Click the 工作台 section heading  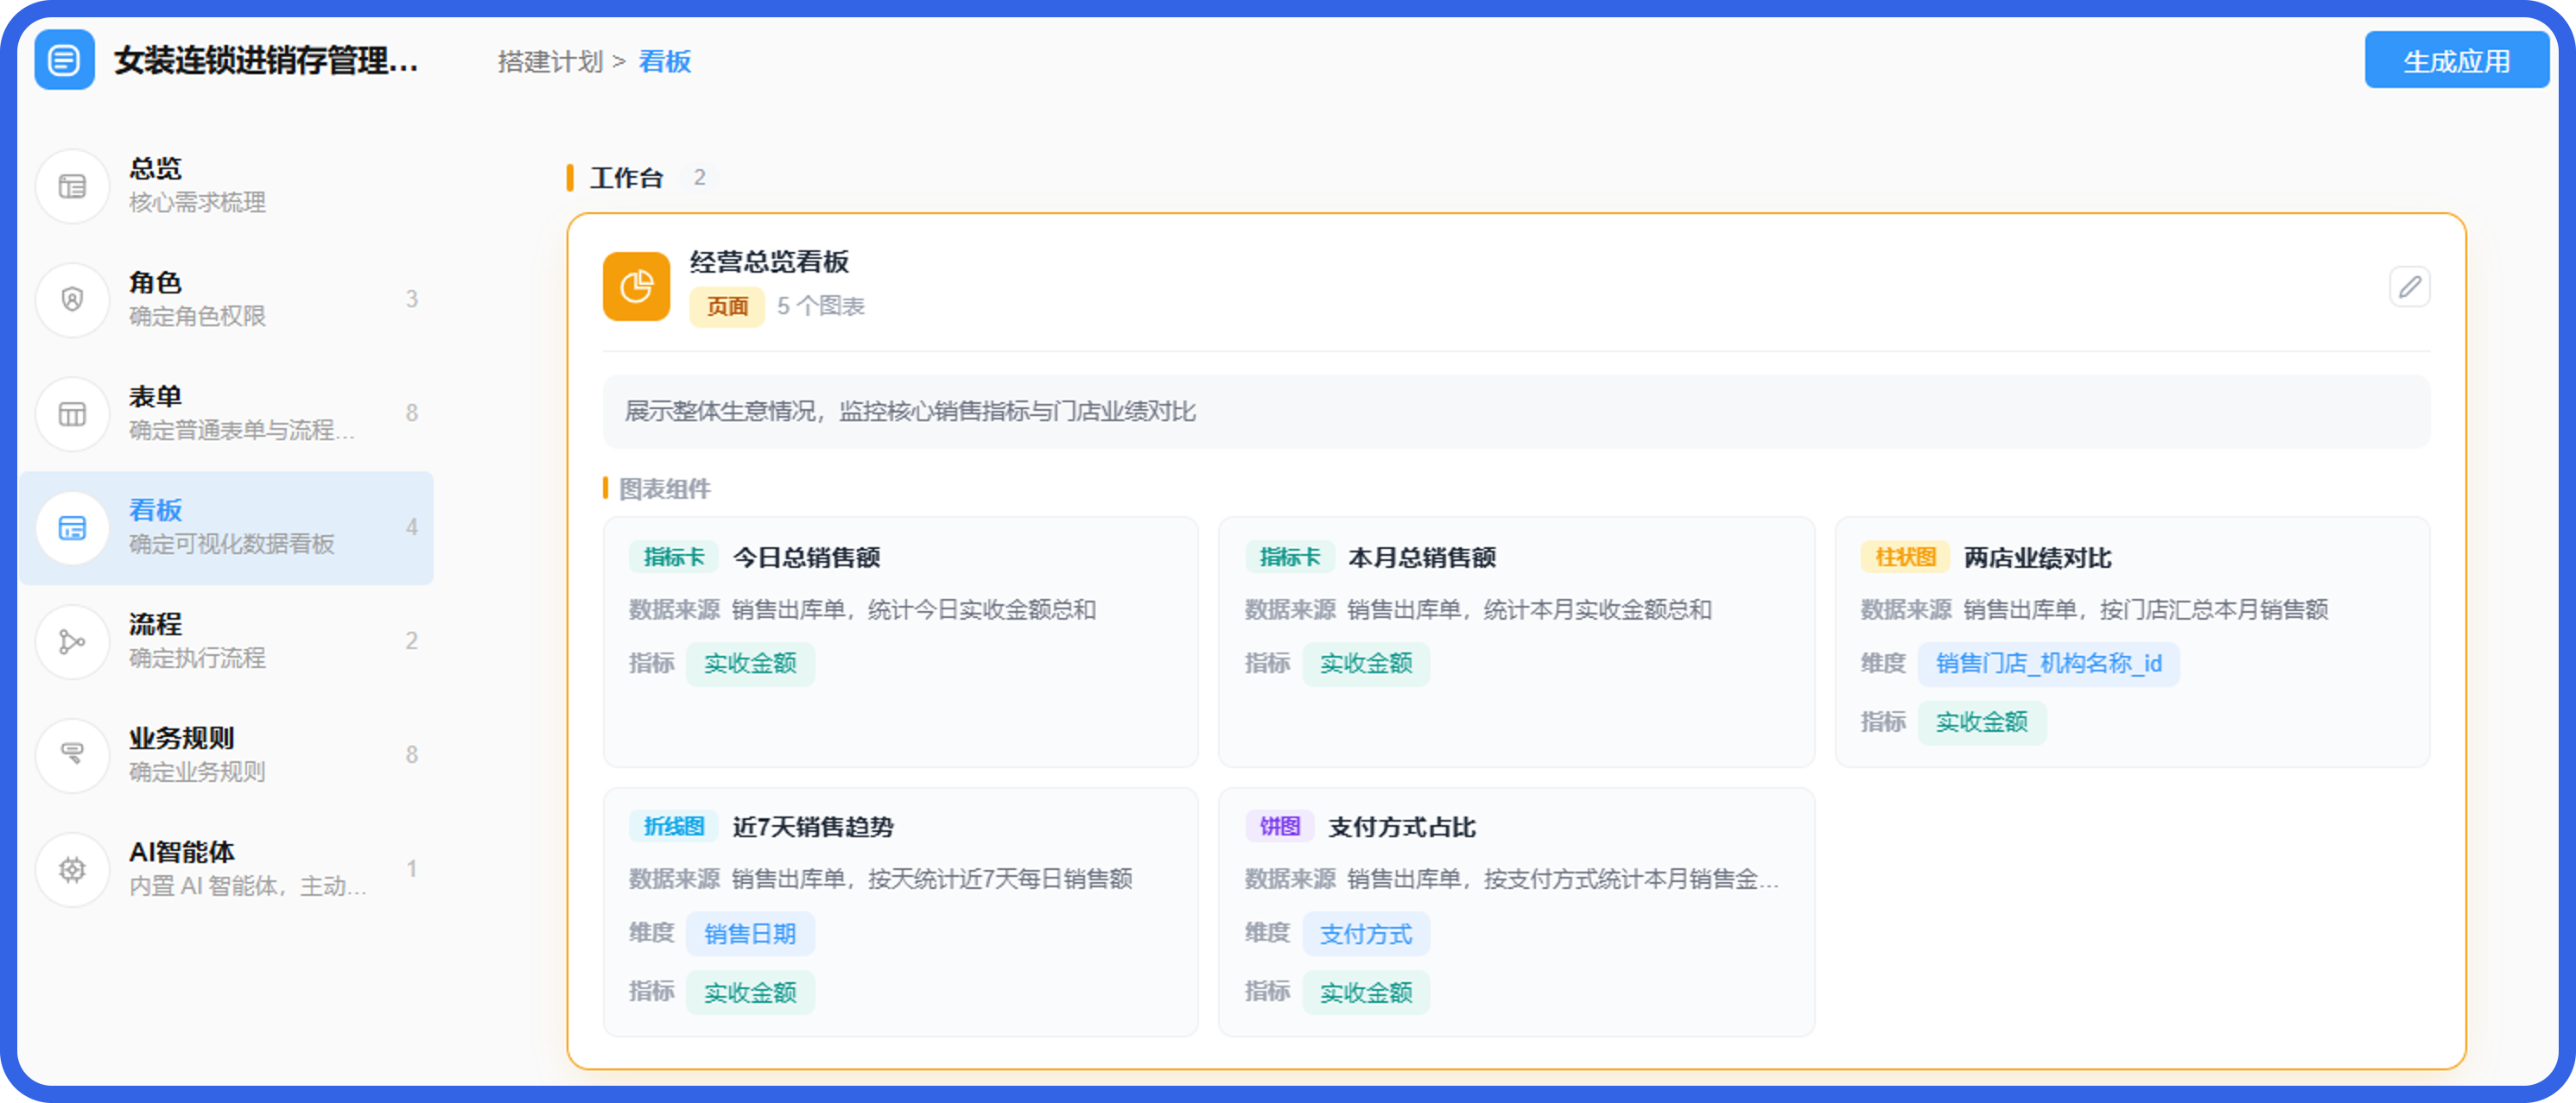[627, 178]
